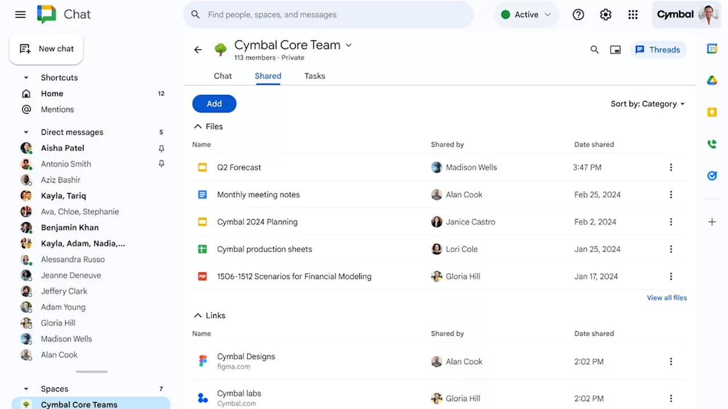Open Google Calendar side panel
728x409 pixels.
click(712, 49)
